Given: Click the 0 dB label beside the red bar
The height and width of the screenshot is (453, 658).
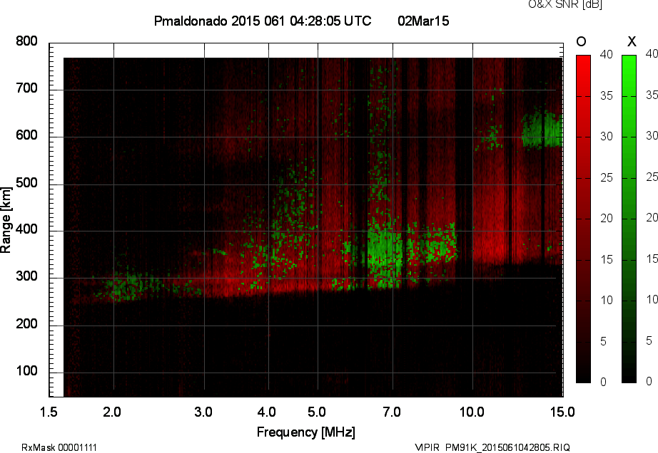Looking at the screenshot, I should (604, 381).
